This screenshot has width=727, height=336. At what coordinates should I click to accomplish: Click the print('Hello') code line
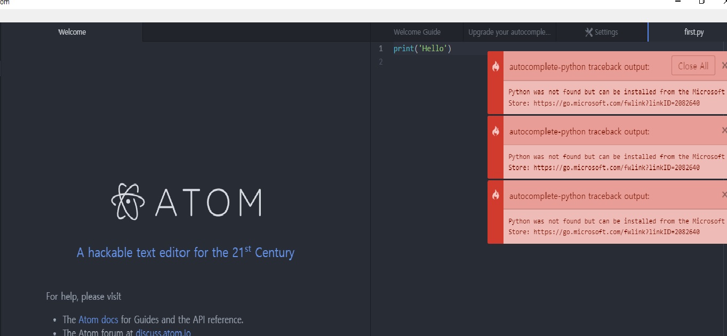[x=422, y=49]
